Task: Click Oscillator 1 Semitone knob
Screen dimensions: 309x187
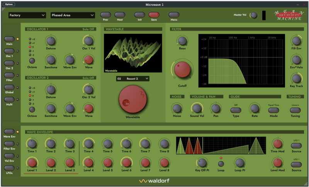Action: coord(51,60)
